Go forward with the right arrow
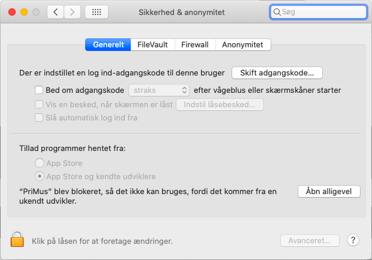 point(73,12)
